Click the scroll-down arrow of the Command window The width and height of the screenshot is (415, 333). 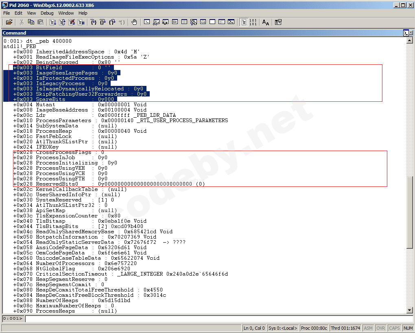(410, 311)
